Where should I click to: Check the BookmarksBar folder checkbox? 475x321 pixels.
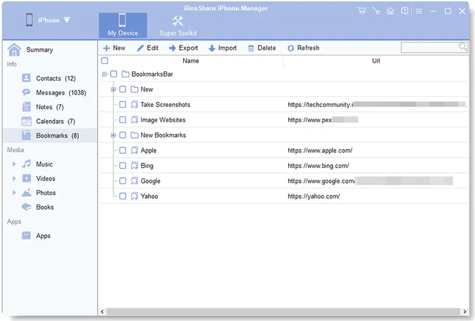[x=114, y=74]
